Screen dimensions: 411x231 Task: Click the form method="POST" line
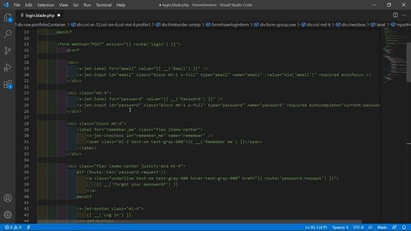tap(119, 44)
